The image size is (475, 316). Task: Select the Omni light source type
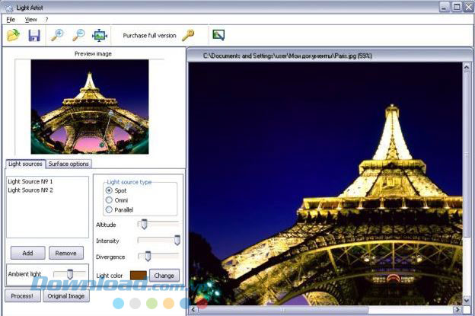(x=110, y=200)
